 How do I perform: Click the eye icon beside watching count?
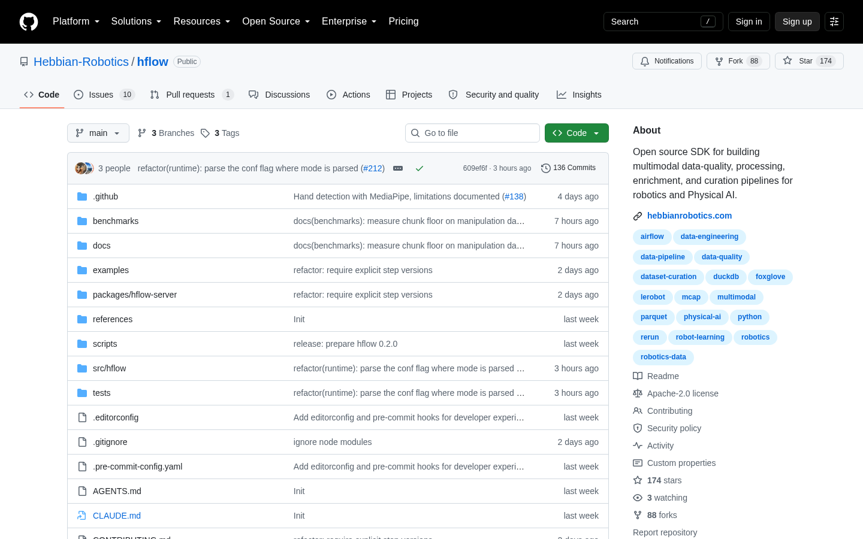(x=638, y=498)
